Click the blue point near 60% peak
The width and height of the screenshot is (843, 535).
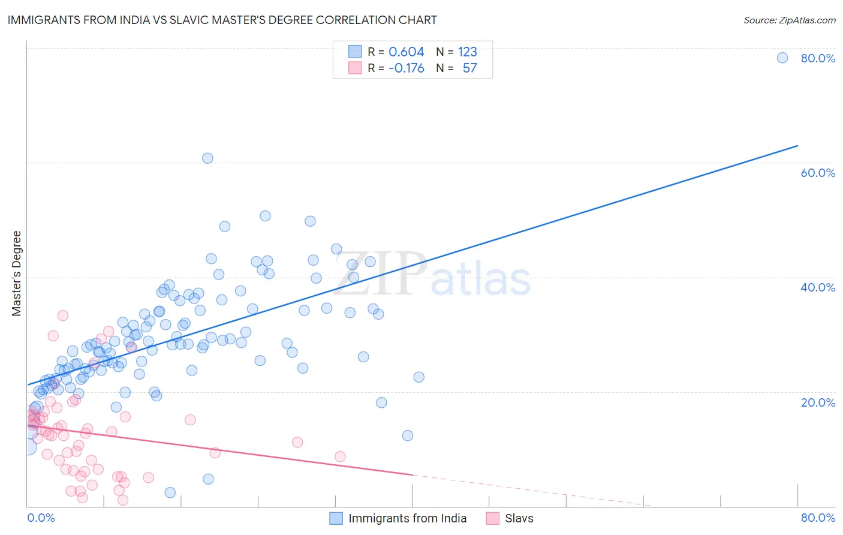[207, 158]
